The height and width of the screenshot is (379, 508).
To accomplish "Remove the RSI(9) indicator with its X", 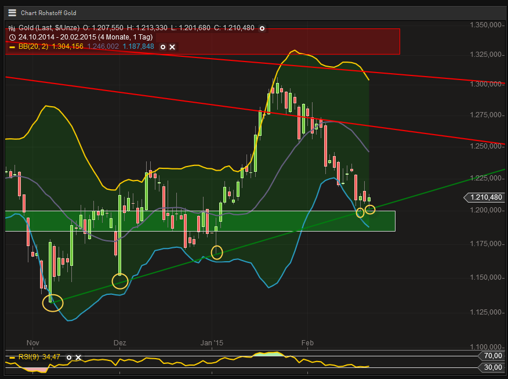I will tap(78, 358).
